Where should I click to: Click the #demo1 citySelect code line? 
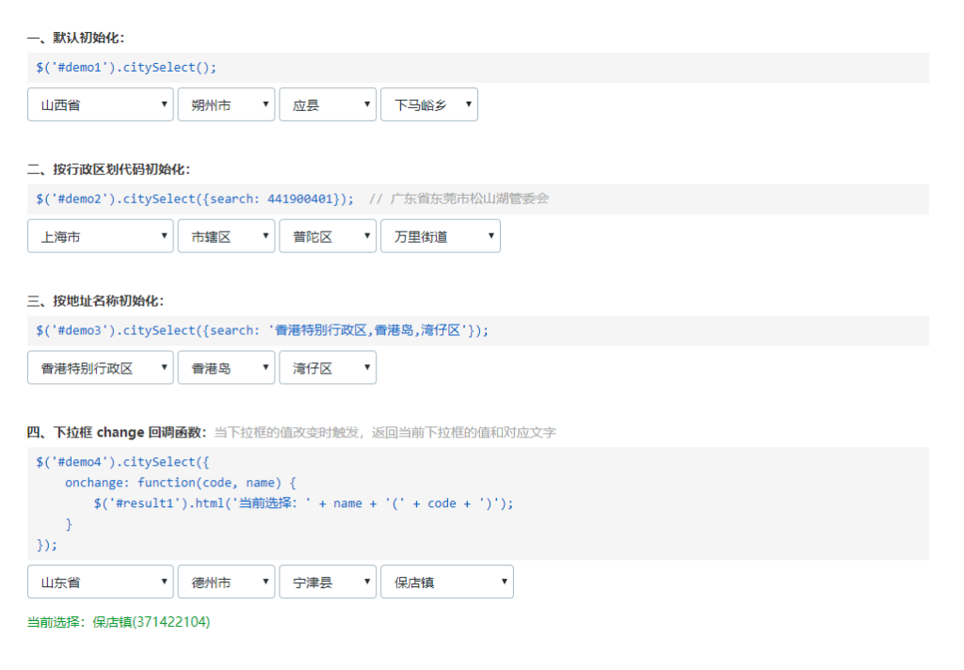point(126,68)
